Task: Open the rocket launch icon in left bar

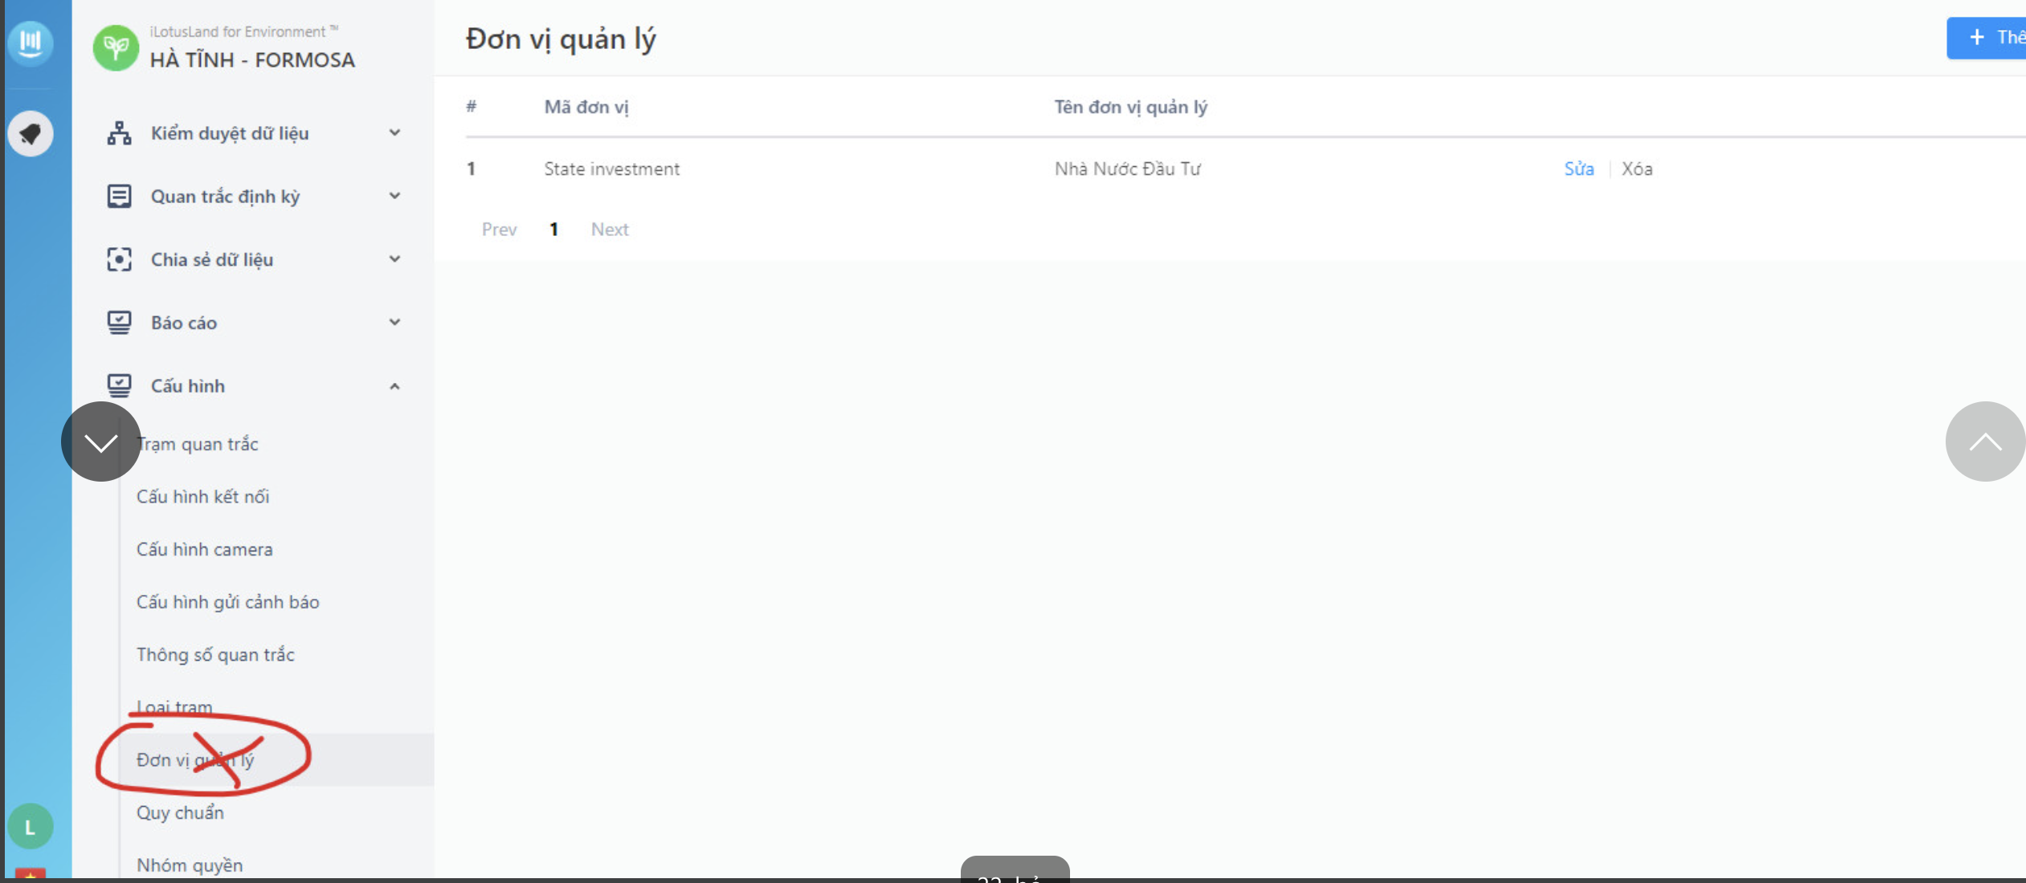Action: [x=31, y=133]
